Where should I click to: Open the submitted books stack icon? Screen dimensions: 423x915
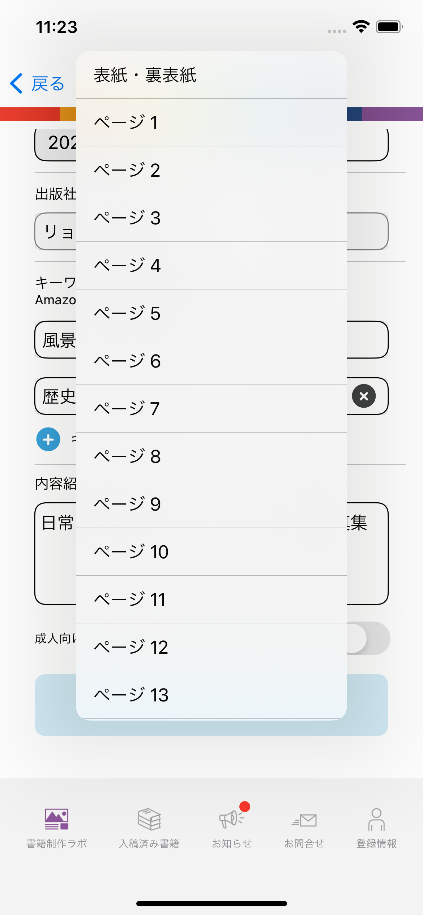tap(149, 819)
